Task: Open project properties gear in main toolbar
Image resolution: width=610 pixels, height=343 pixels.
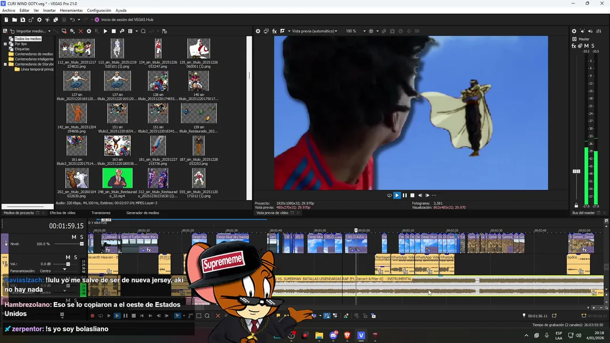Action: 40,20
